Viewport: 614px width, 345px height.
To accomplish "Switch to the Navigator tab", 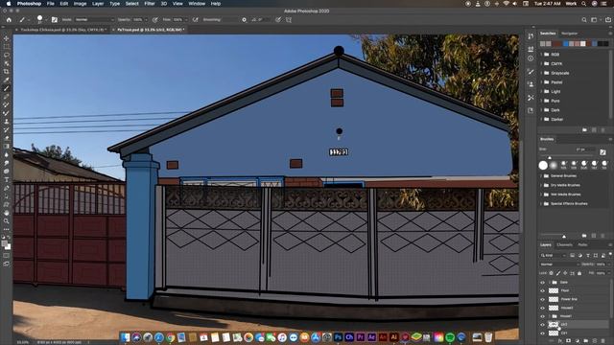I will click(x=569, y=34).
